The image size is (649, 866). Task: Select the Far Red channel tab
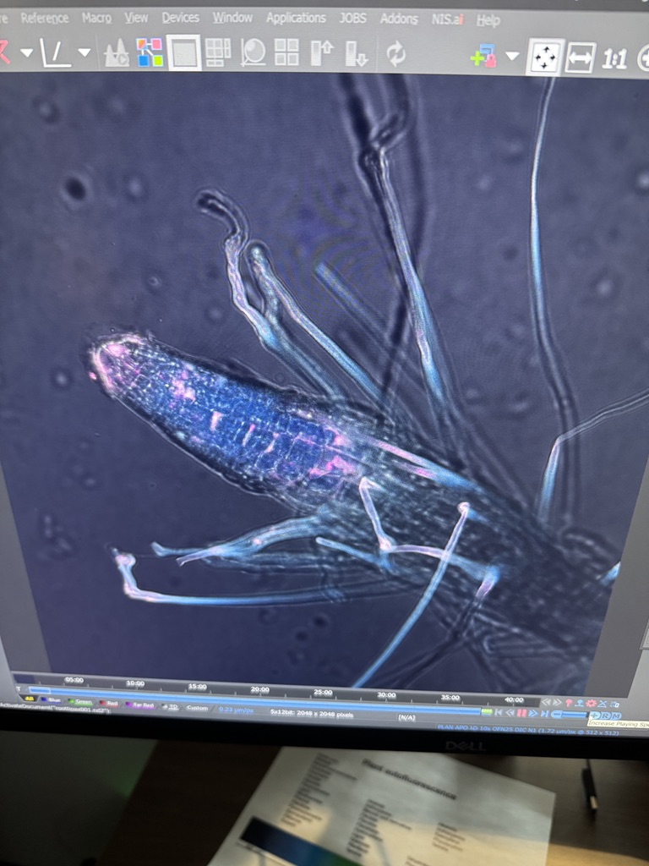click(x=140, y=704)
